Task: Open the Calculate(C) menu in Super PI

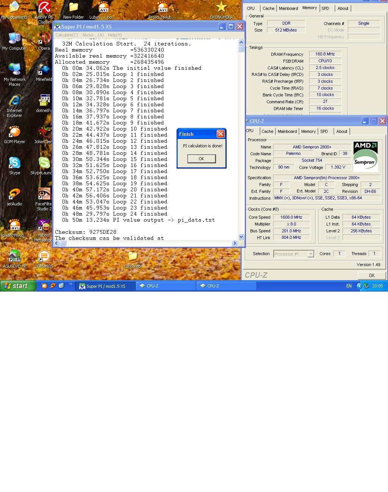Action: [x=66, y=35]
